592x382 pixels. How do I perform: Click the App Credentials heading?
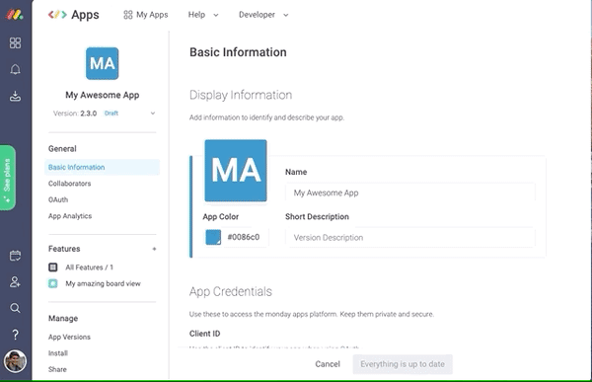coord(231,291)
